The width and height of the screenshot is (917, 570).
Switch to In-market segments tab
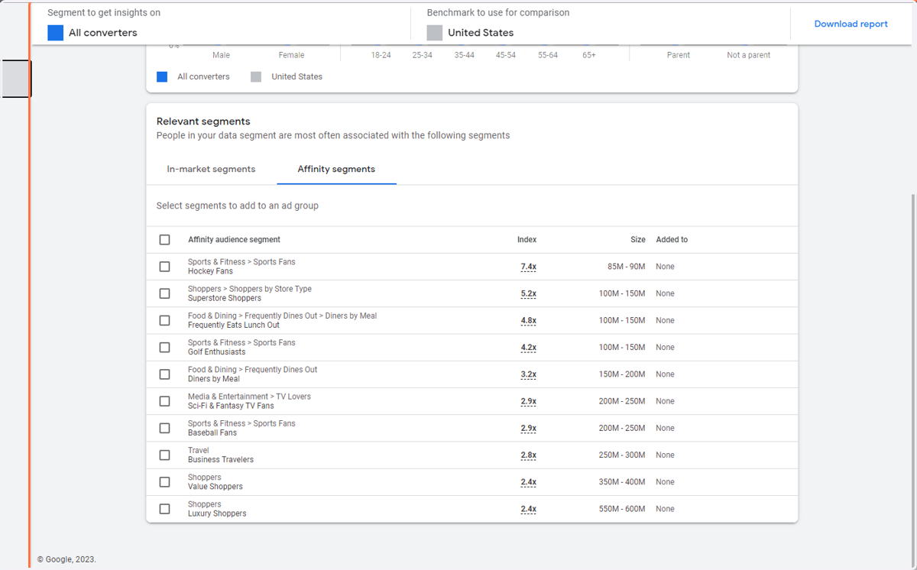tap(211, 169)
